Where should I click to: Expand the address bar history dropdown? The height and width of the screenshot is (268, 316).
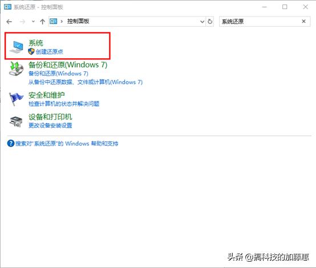pos(202,21)
